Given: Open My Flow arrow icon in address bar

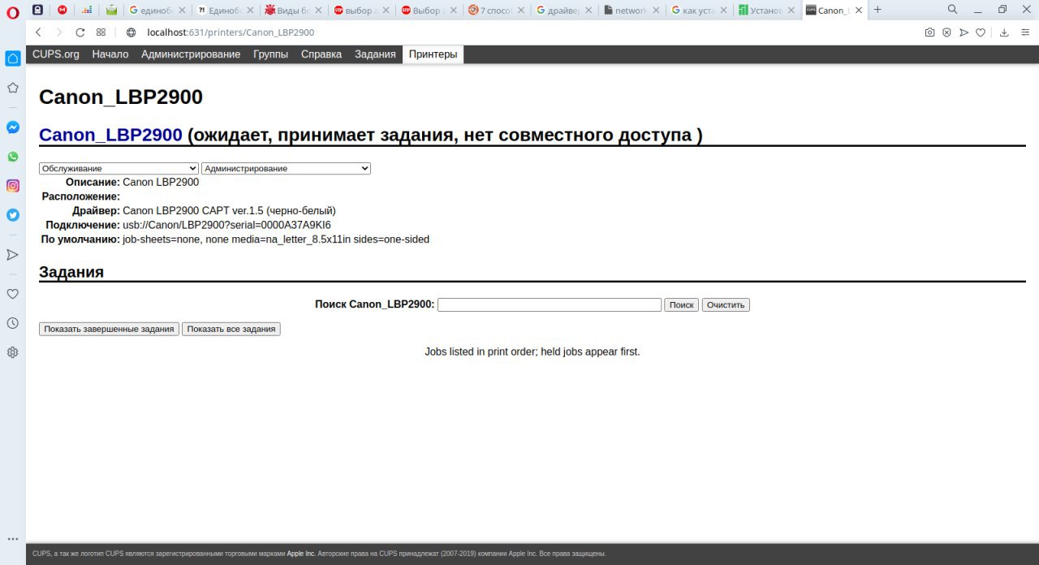Looking at the screenshot, I should click(964, 32).
